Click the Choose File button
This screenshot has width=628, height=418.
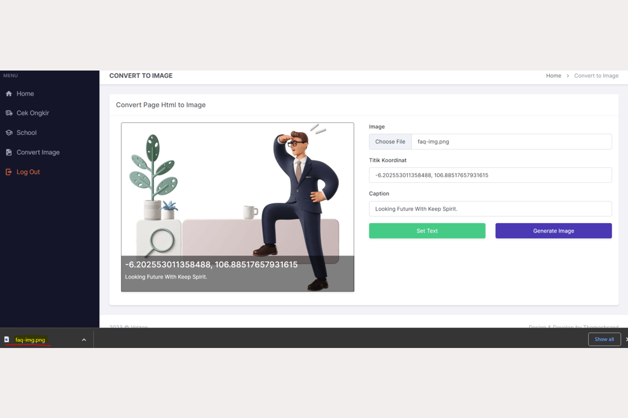390,142
